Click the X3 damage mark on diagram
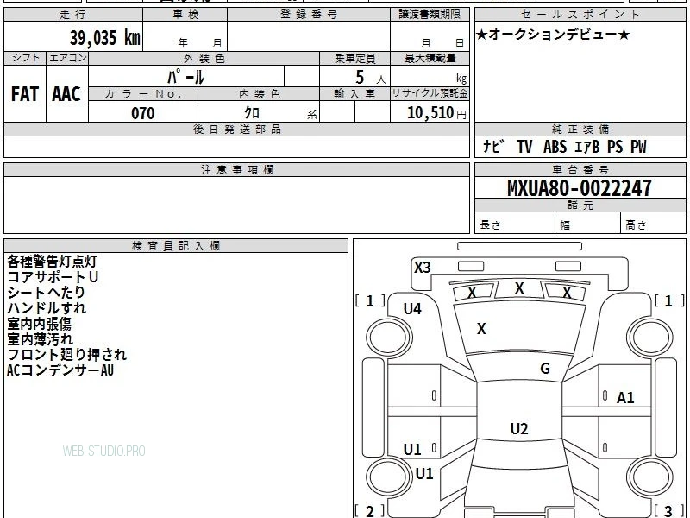The width and height of the screenshot is (690, 518). [422, 268]
